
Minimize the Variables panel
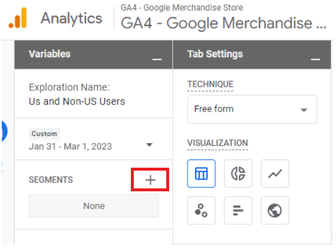pos(157,59)
